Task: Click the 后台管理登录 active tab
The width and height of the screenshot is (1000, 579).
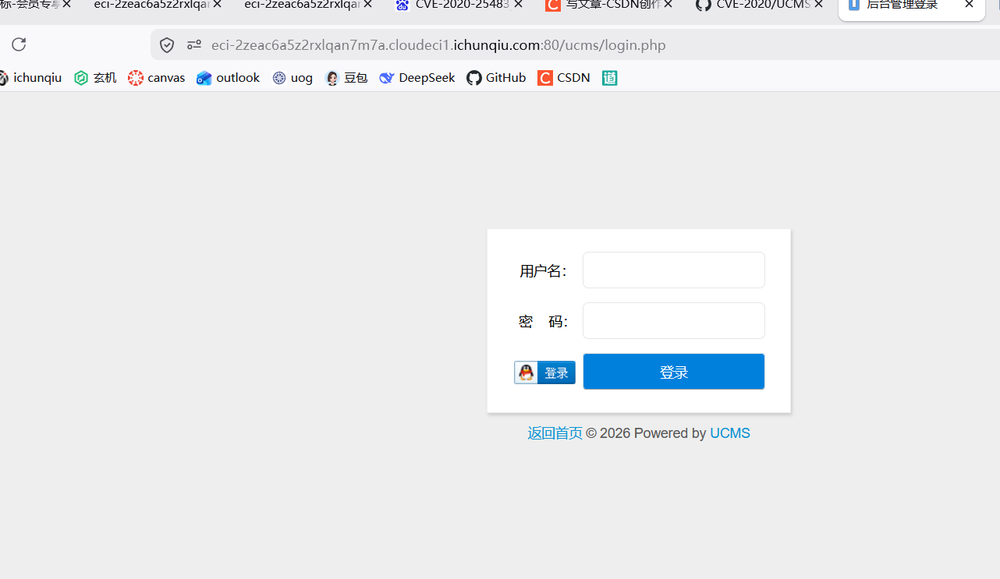Action: tap(902, 5)
